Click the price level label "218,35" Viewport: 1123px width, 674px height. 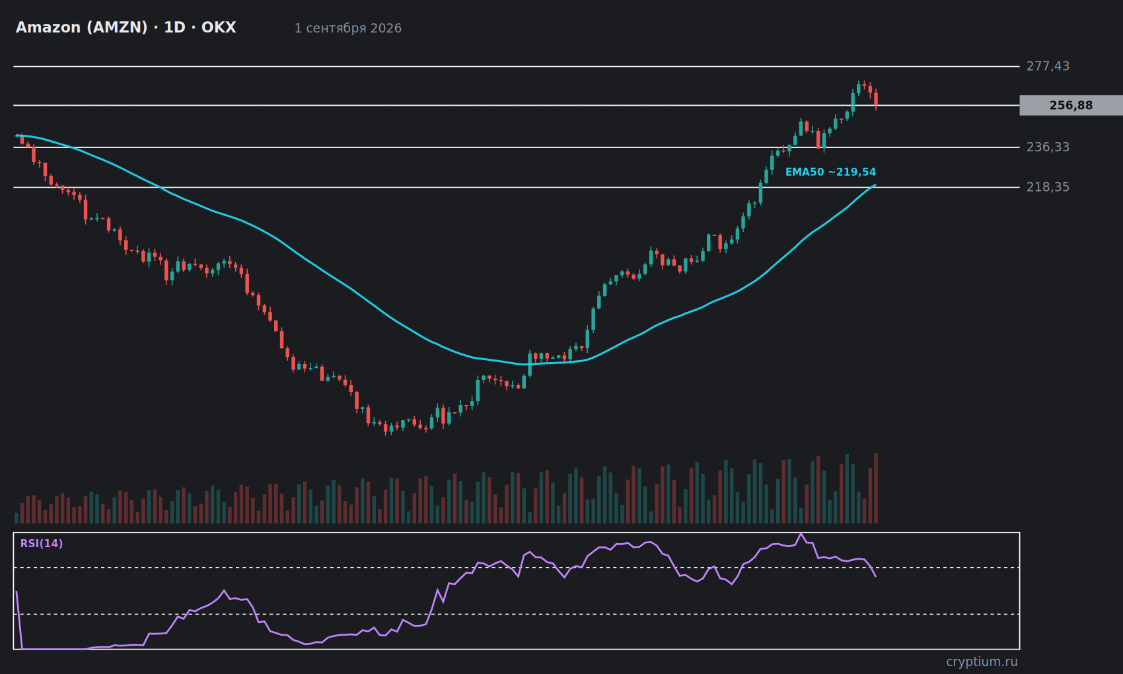[x=1048, y=187]
